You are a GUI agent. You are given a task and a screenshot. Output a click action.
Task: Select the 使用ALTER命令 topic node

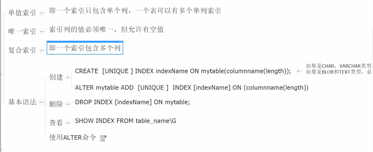point(73,138)
